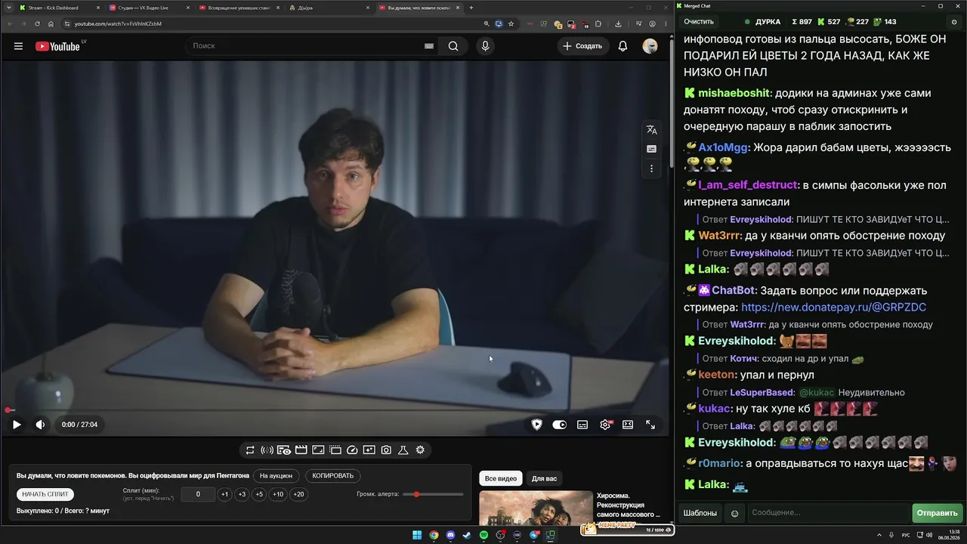Add +10 minutes to split
Screen dimensions: 967x544
tap(278, 494)
